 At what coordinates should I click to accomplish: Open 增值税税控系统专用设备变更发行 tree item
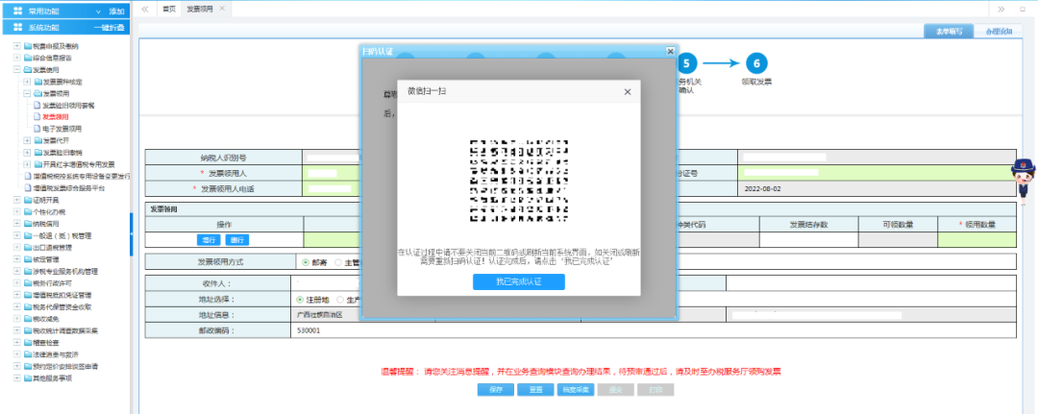[x=82, y=177]
